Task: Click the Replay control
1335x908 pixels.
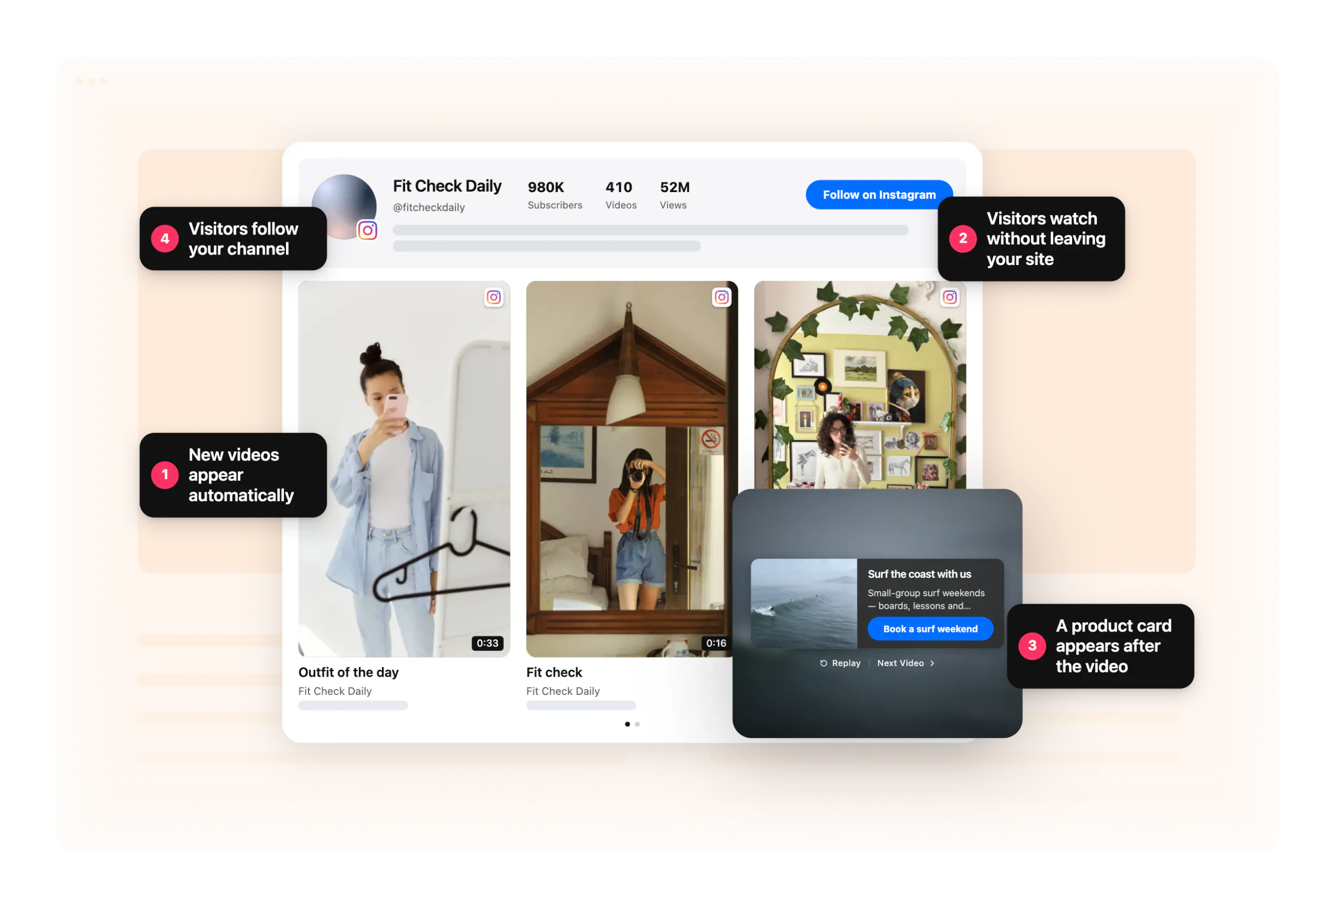Action: tap(840, 663)
